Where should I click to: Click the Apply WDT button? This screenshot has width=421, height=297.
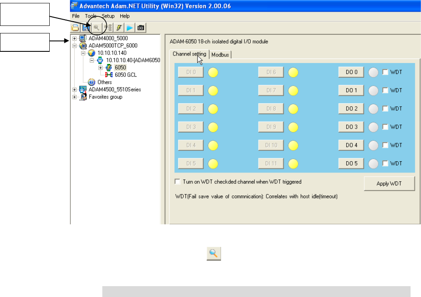(389, 184)
